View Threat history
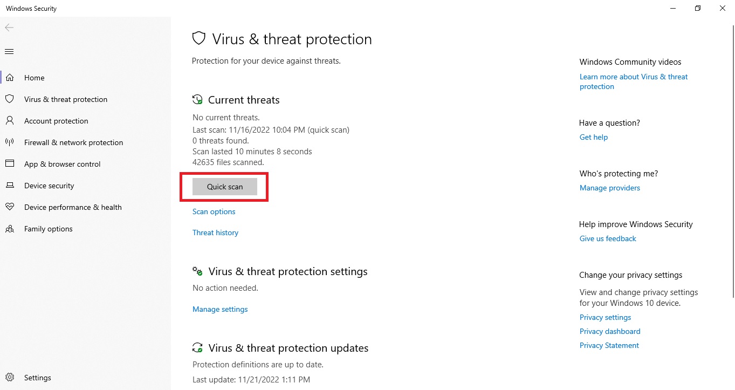 [215, 232]
